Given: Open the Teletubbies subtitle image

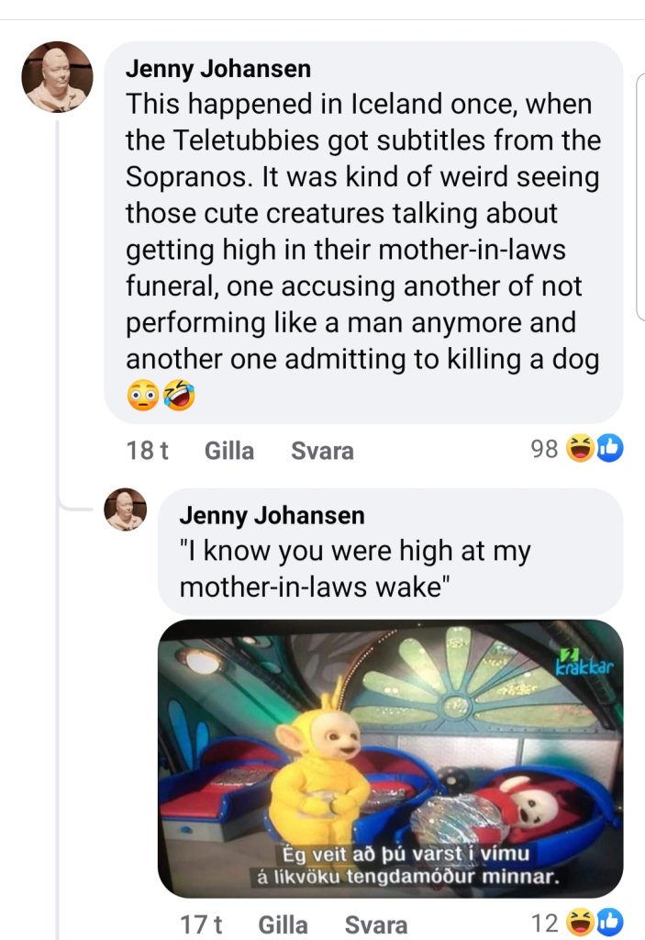Looking at the screenshot, I should pyautogui.click(x=390, y=757).
